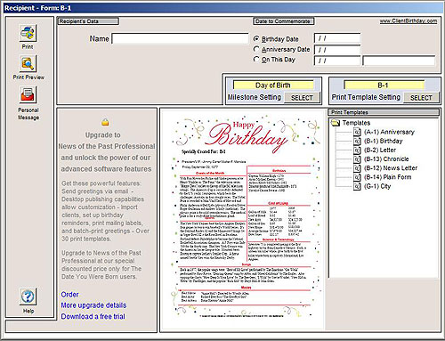The height and width of the screenshot is (341, 445).
Task: Click SELECT for Milestone Setting
Action: click(302, 98)
